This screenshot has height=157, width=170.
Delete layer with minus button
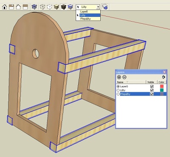pyautogui.click(x=125, y=77)
